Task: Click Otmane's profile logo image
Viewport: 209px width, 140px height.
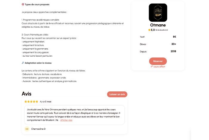Action: [x=158, y=12]
